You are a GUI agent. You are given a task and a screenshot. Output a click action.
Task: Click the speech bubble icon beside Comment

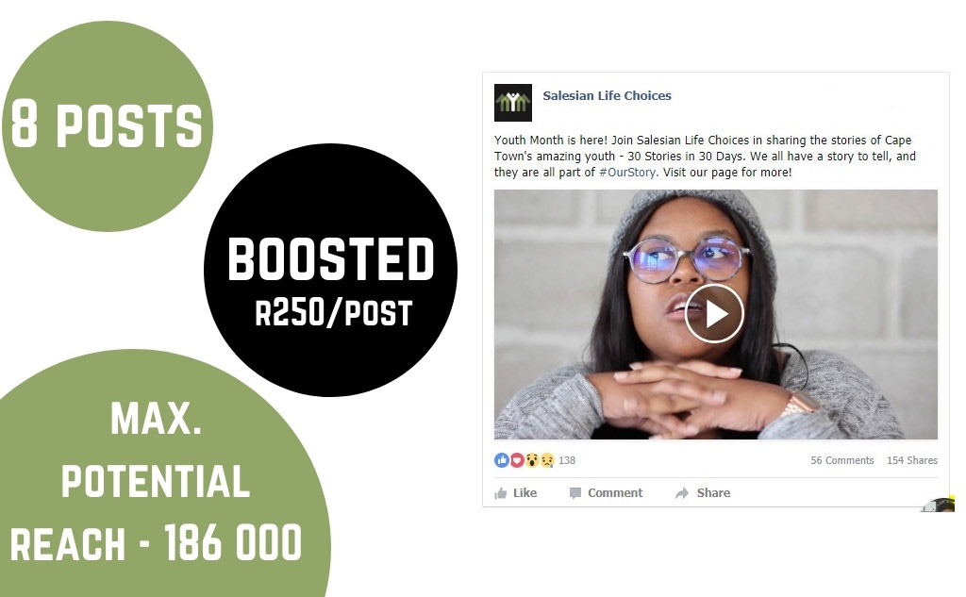[x=575, y=493]
